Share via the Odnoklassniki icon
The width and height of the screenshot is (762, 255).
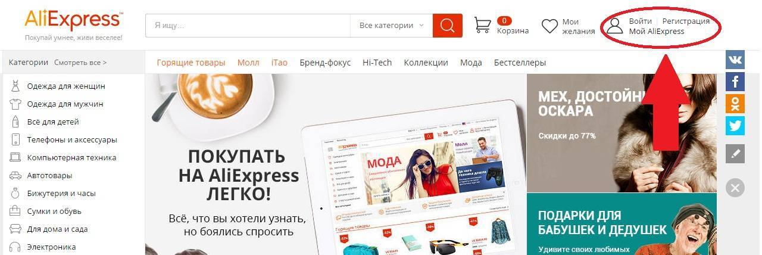(735, 103)
